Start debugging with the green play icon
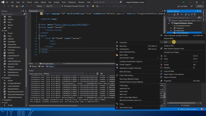This screenshot has height=116, width=206. pyautogui.click(x=62, y=6)
